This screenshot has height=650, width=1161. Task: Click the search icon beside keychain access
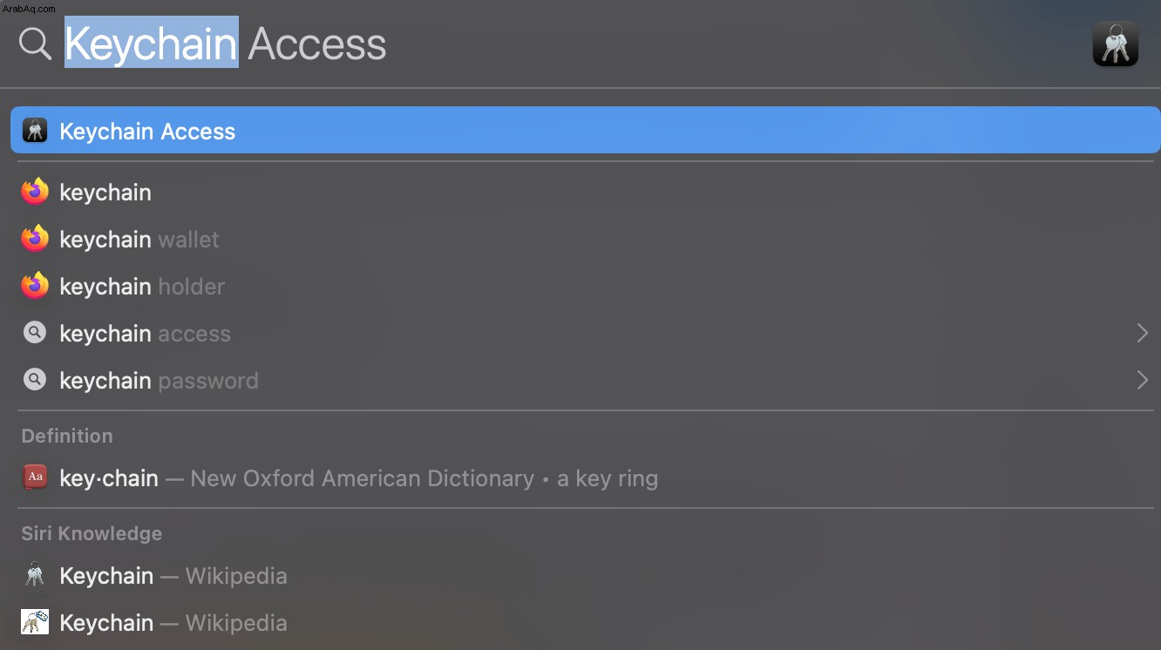35,333
